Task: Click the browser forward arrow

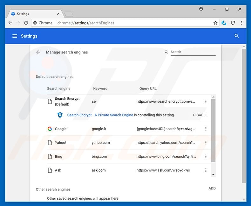Action: 18,23
